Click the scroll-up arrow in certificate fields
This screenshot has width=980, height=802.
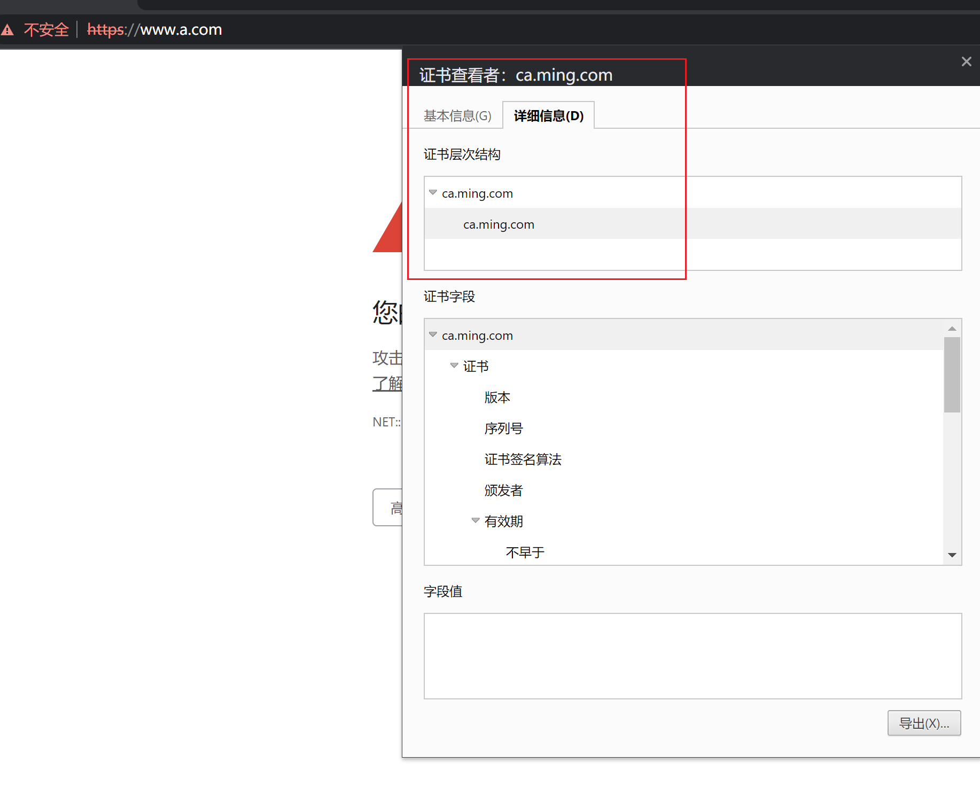point(952,329)
